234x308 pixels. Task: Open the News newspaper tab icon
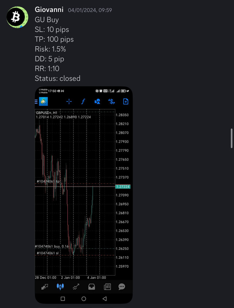(x=108, y=287)
